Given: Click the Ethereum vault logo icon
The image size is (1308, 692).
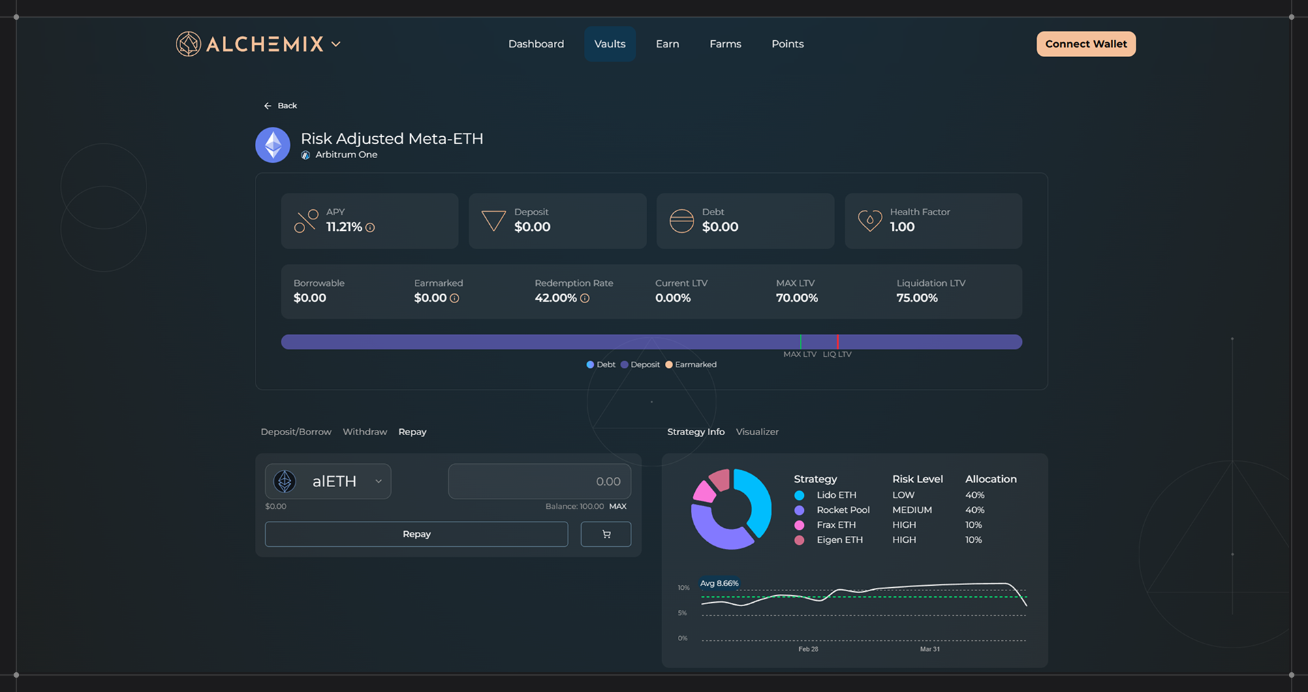Looking at the screenshot, I should click(273, 145).
